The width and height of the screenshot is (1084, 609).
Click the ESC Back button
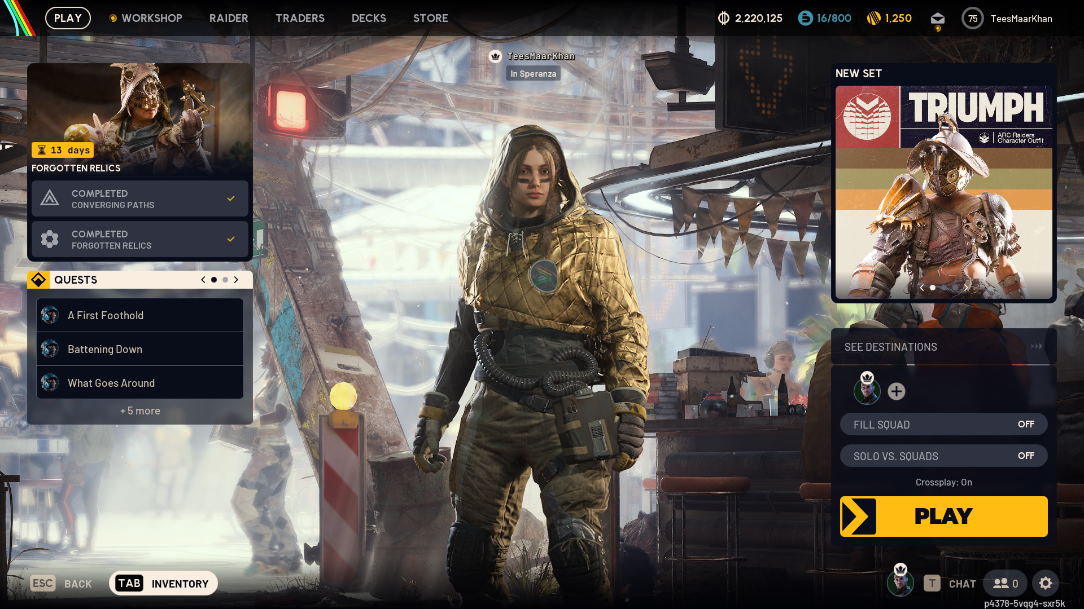coord(61,584)
